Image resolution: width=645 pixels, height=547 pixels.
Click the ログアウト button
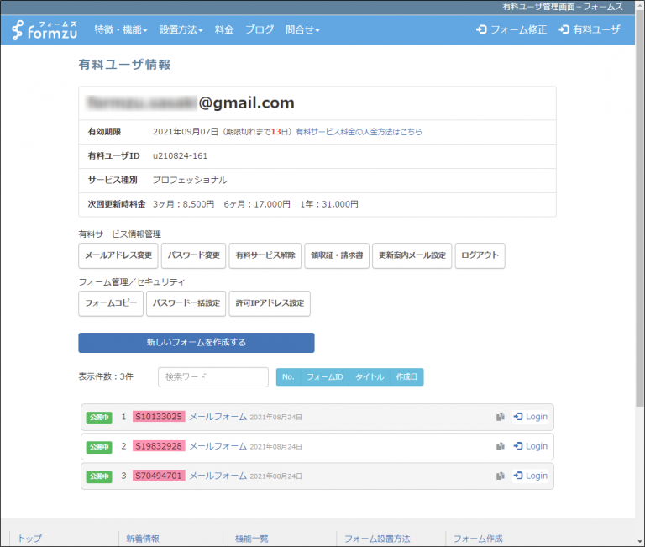(x=480, y=255)
